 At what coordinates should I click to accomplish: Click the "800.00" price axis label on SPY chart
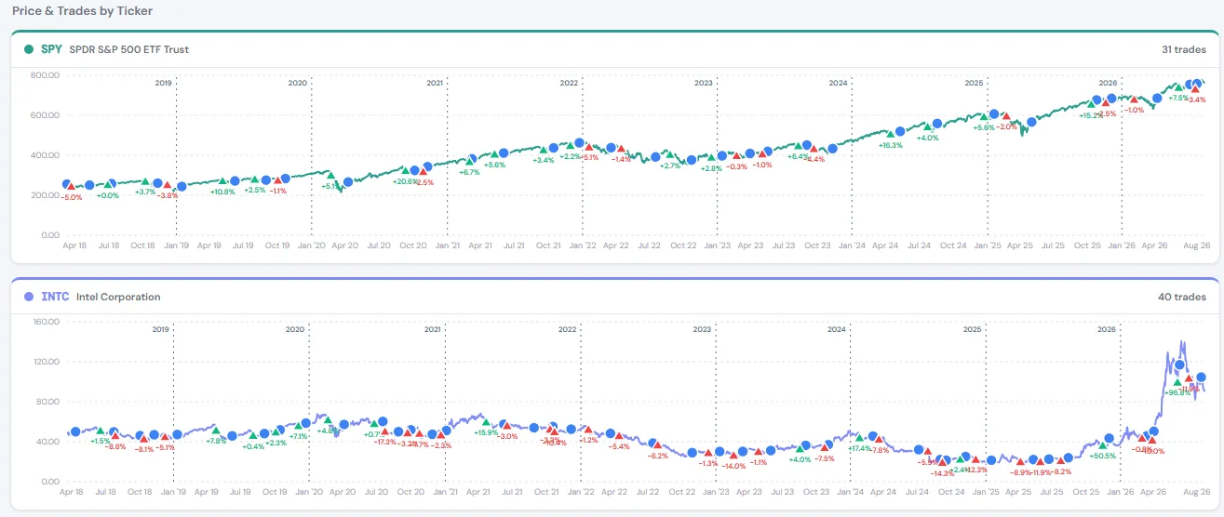point(46,75)
